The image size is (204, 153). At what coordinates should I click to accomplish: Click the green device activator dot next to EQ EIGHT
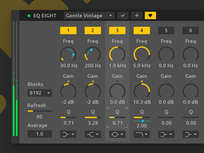pyautogui.click(x=29, y=15)
